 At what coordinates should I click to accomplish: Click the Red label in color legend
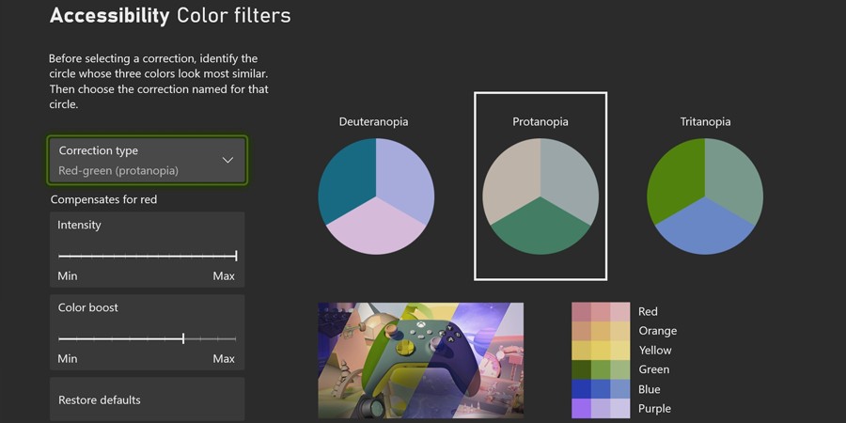(648, 311)
